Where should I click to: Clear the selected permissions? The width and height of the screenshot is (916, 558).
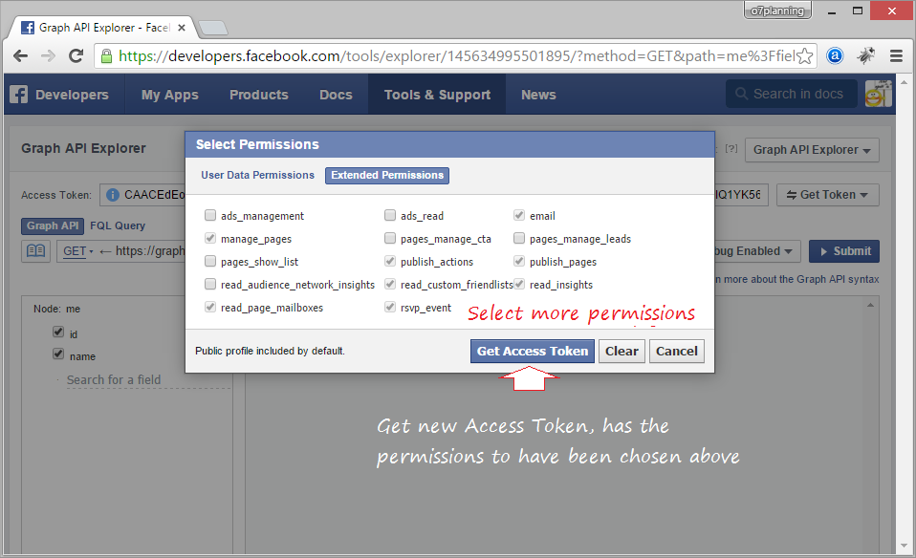tap(622, 352)
